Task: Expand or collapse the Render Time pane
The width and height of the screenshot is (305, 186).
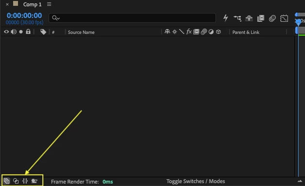Action: tap(34, 181)
